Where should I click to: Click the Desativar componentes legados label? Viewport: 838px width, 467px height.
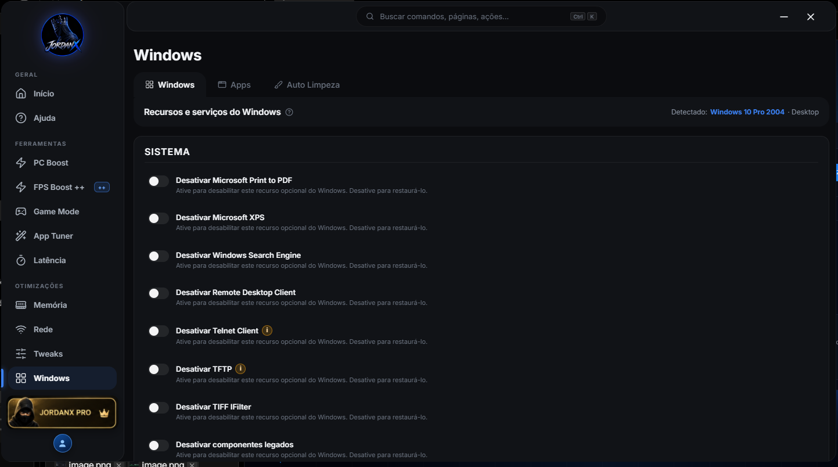(x=235, y=444)
